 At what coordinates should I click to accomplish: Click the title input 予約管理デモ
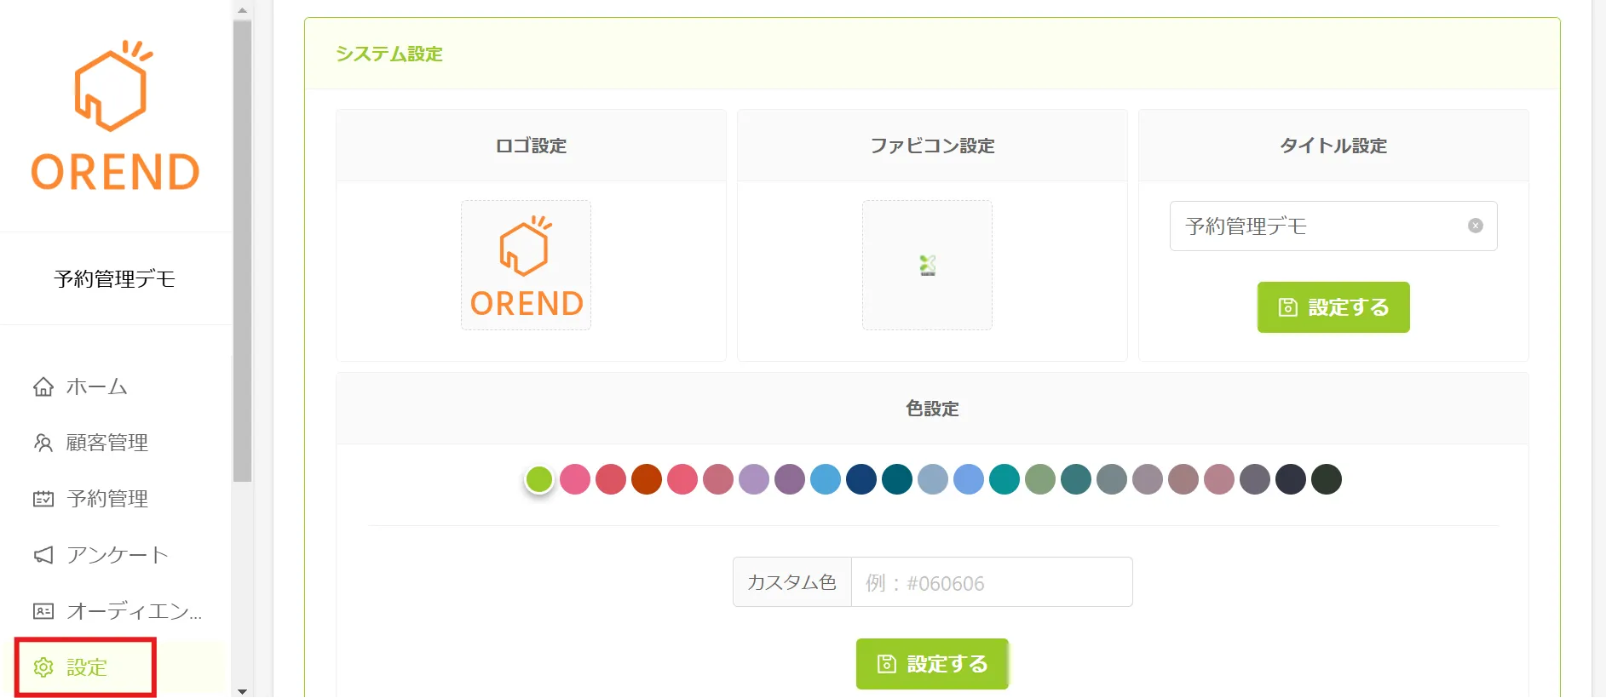1333,226
